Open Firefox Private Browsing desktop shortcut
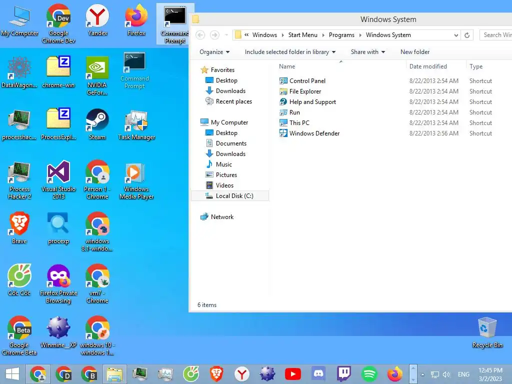 [x=58, y=283]
